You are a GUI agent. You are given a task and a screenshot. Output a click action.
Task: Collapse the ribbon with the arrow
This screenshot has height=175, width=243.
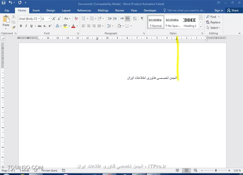(239, 33)
